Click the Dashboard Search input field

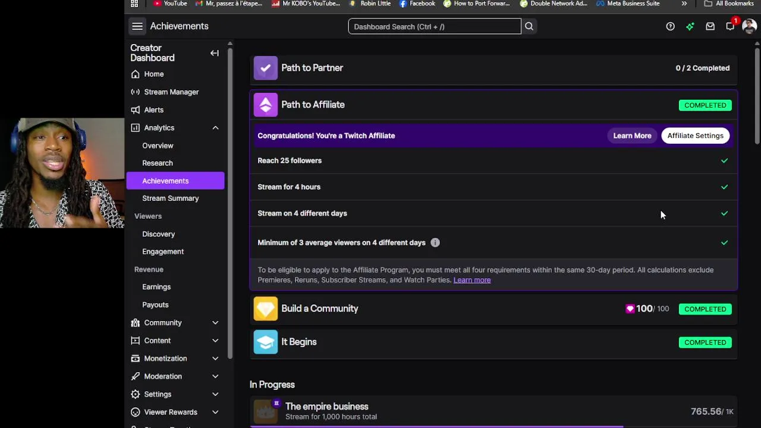pos(435,26)
